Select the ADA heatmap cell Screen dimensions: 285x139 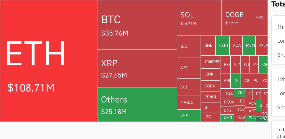237,45
